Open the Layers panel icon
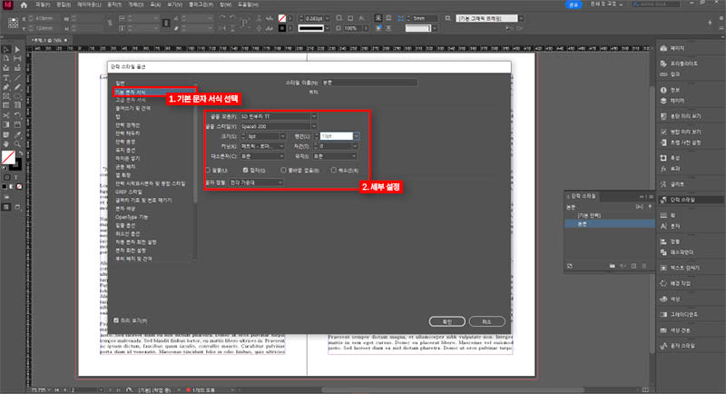The image size is (726, 394). pyautogui.click(x=663, y=101)
